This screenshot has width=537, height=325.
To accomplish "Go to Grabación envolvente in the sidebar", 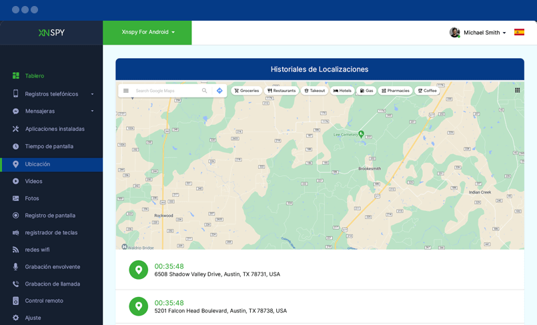I will point(52,267).
